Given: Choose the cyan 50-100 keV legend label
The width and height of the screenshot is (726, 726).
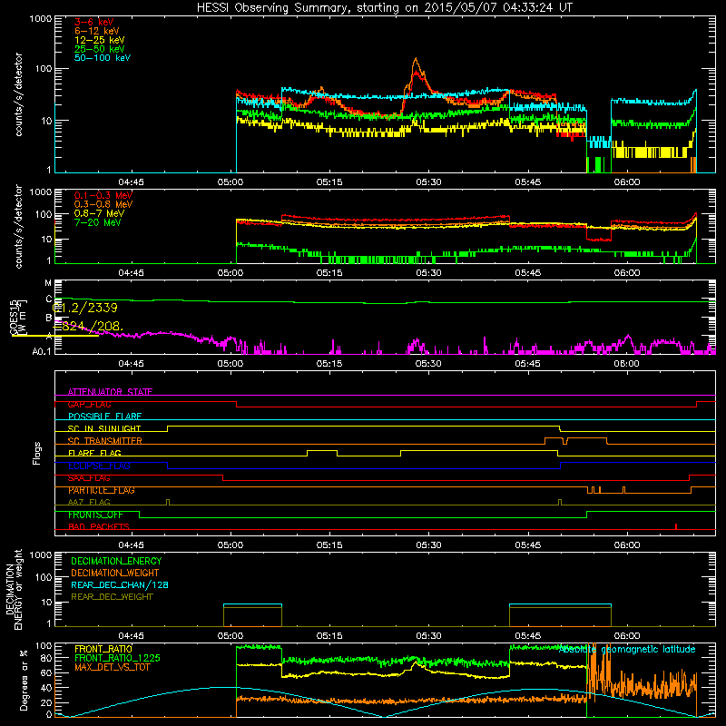Looking at the screenshot, I should [103, 58].
